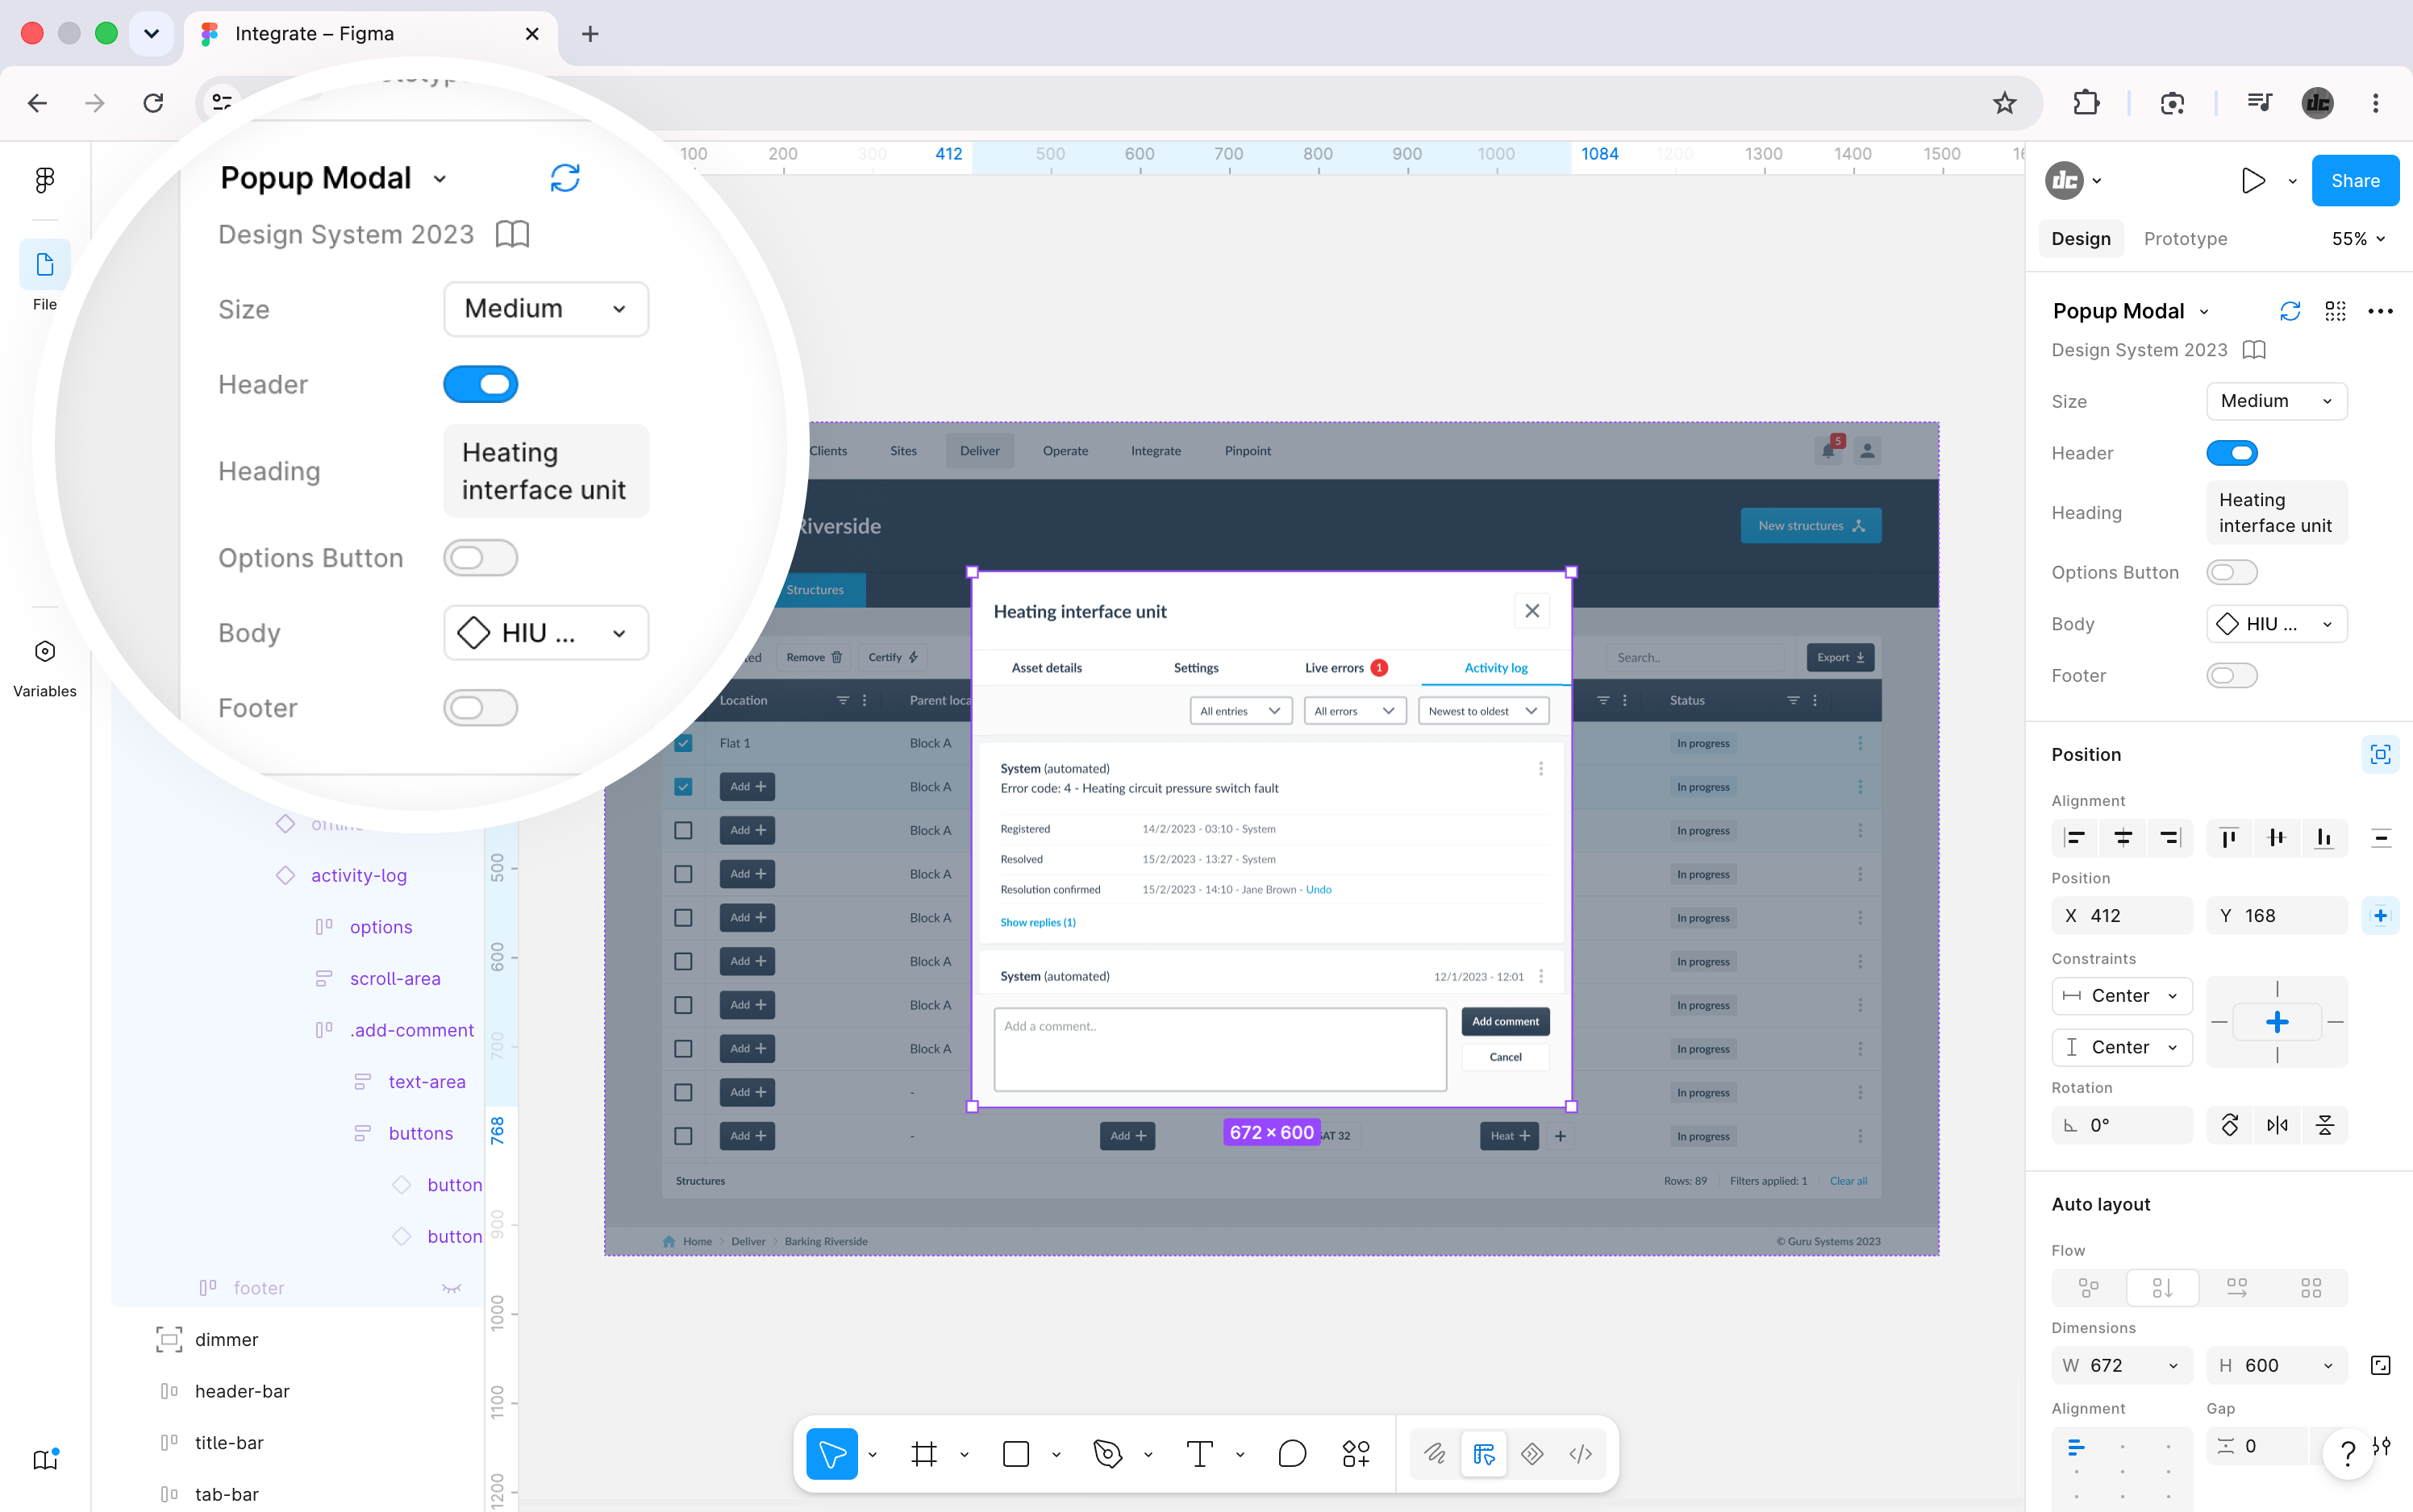Select the Frame tool
This screenshot has width=2413, height=1512.
(924, 1453)
